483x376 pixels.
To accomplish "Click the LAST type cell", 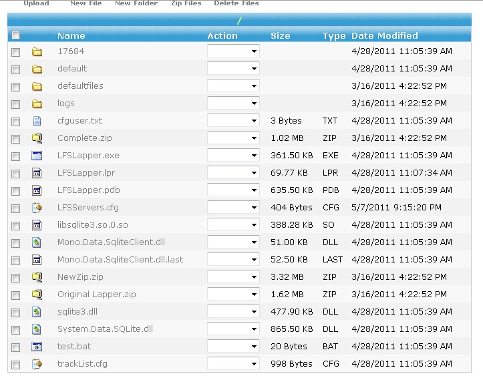I will click(333, 259).
